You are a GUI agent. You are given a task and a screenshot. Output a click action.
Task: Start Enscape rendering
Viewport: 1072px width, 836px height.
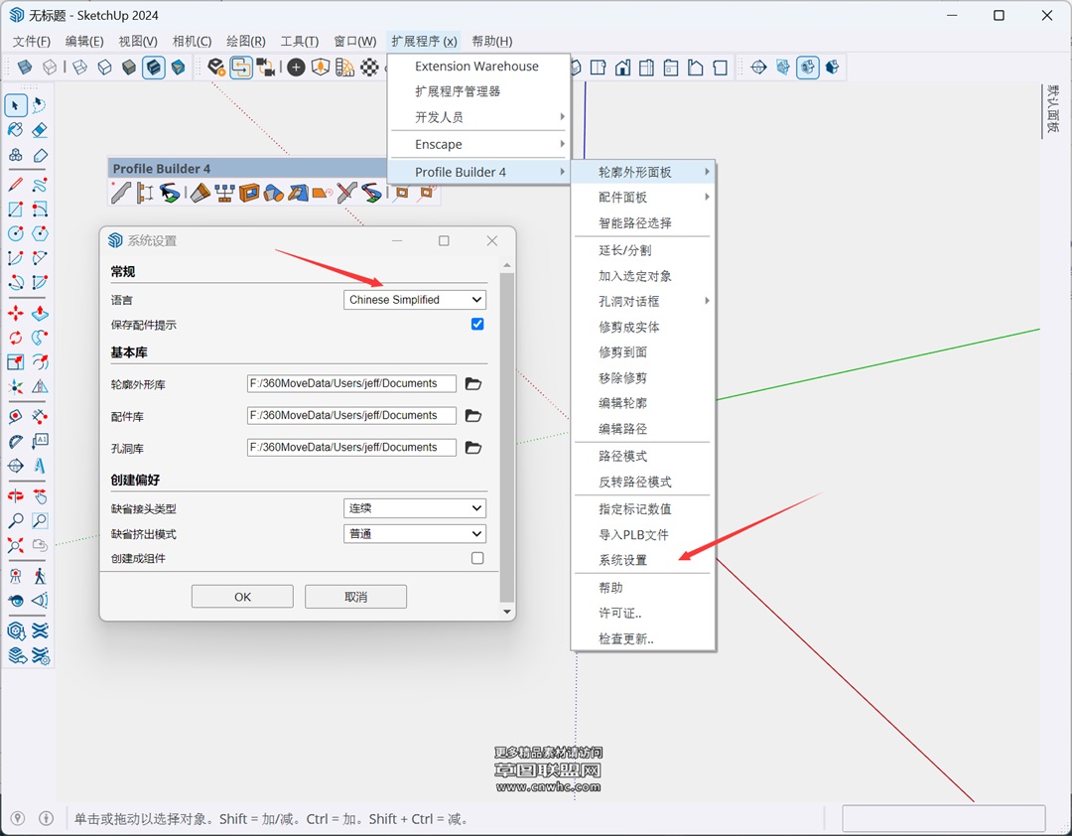(216, 68)
